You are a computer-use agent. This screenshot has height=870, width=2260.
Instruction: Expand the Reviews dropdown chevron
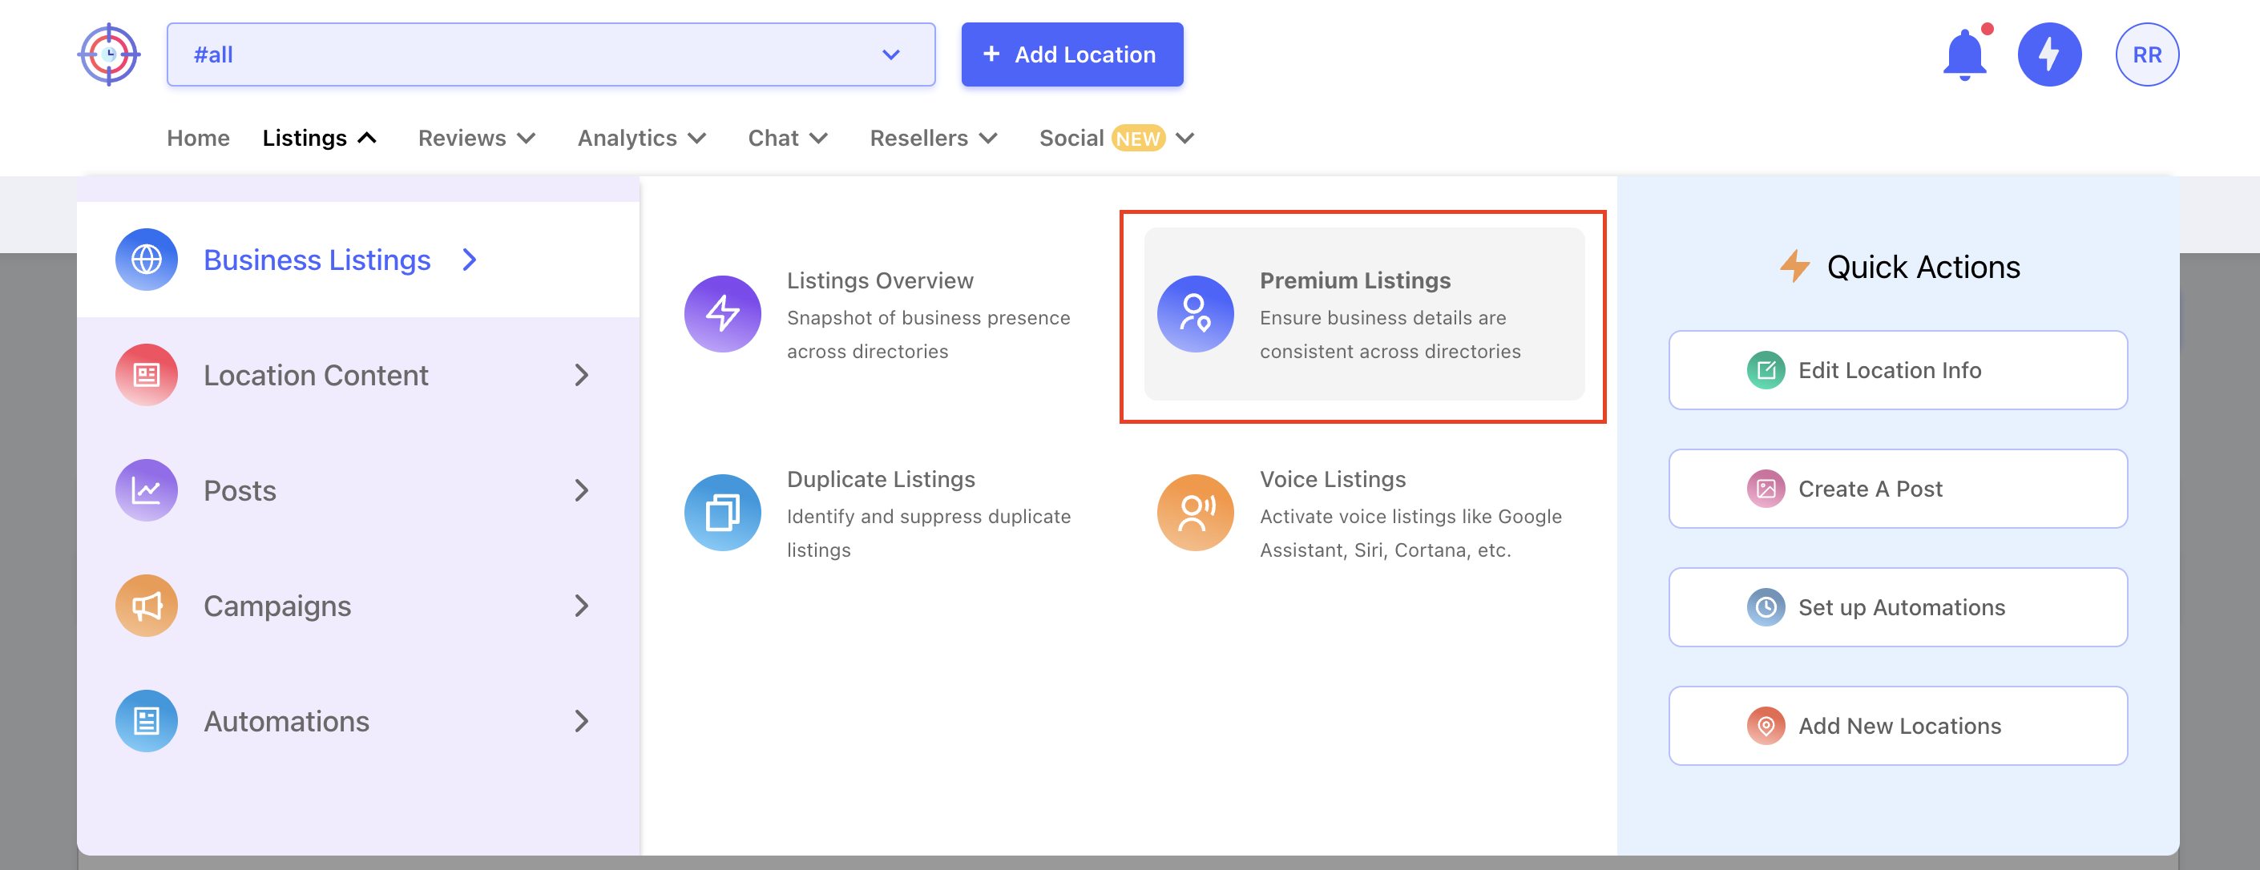527,138
